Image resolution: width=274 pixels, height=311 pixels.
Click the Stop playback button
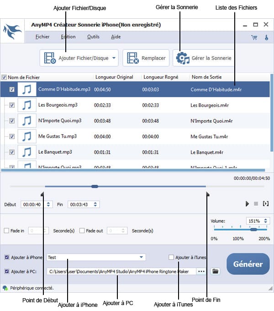point(256,204)
